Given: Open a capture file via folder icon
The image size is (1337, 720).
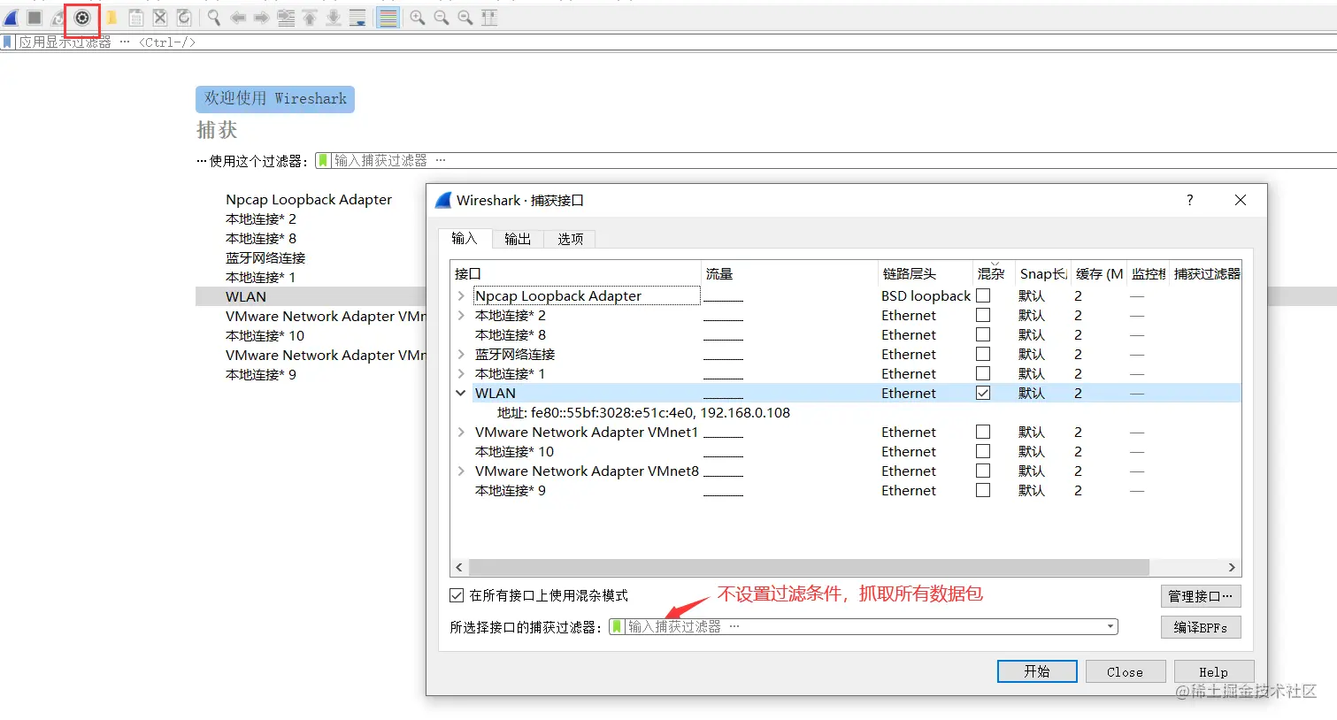Looking at the screenshot, I should tap(111, 18).
